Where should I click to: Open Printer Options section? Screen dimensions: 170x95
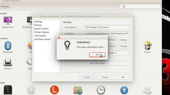click(x=42, y=32)
